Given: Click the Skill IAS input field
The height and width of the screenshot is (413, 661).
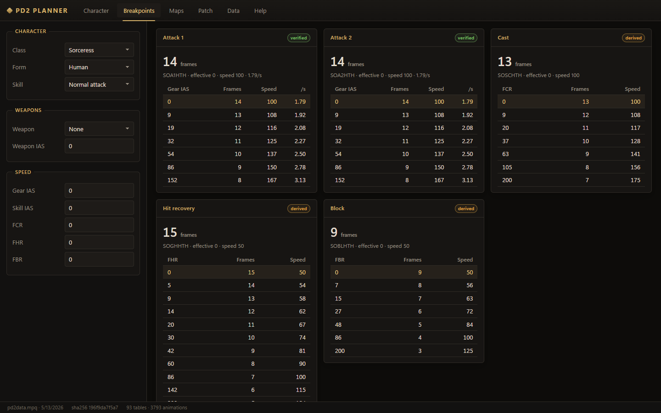Looking at the screenshot, I should (99, 208).
